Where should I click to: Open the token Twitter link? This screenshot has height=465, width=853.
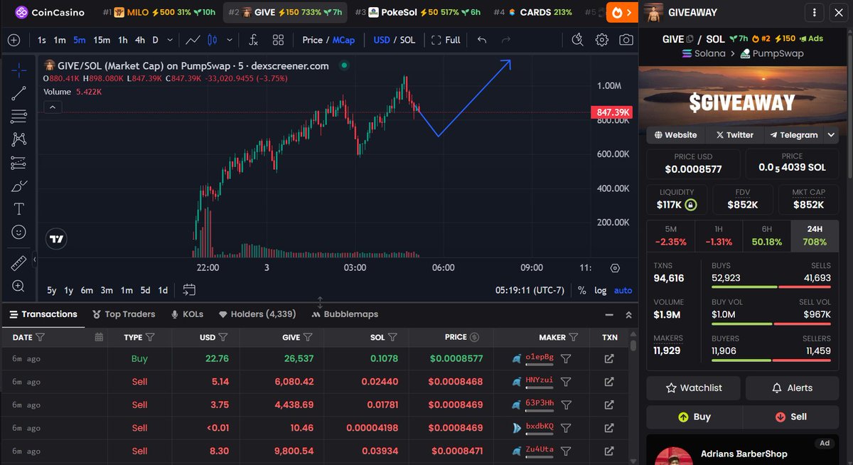tap(734, 134)
